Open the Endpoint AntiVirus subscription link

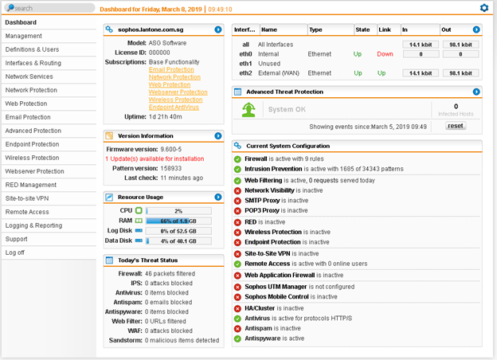tap(174, 107)
